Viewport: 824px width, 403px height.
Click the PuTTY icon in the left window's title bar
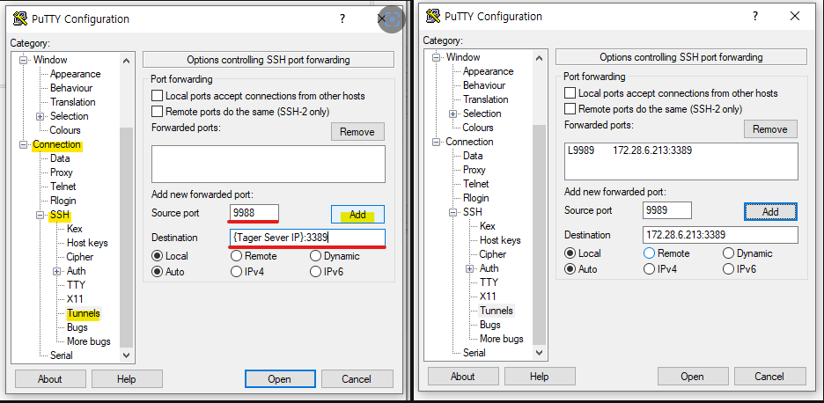(19, 18)
